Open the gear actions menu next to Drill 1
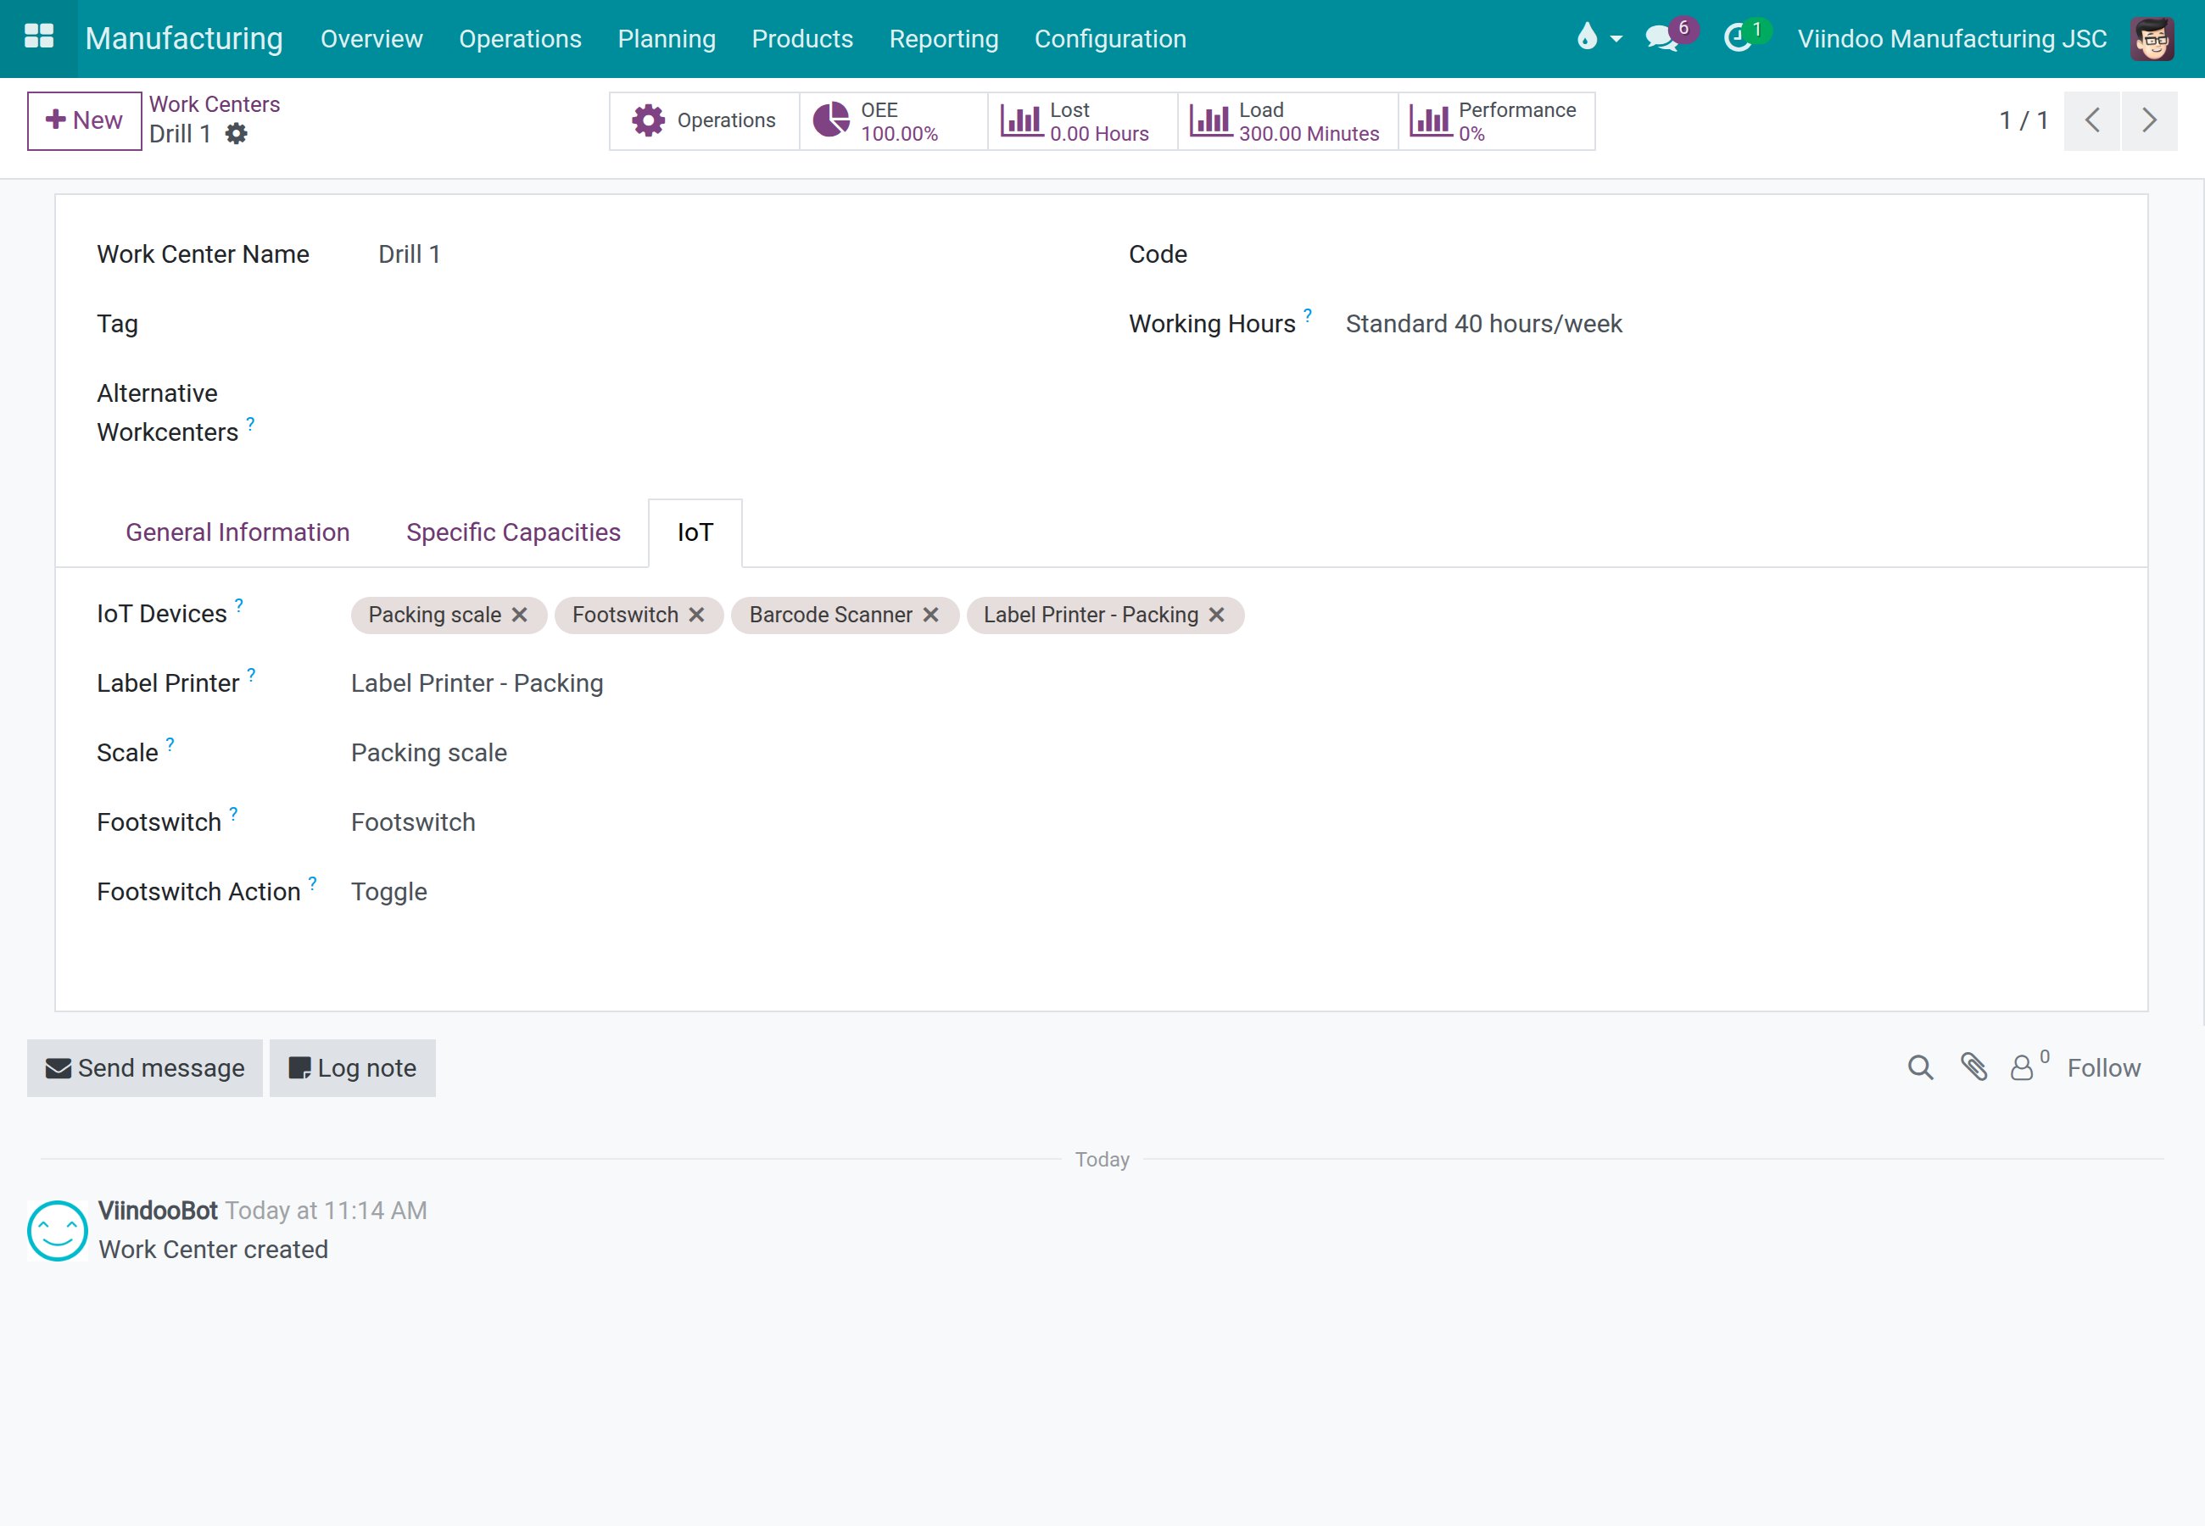The width and height of the screenshot is (2205, 1526). [236, 134]
